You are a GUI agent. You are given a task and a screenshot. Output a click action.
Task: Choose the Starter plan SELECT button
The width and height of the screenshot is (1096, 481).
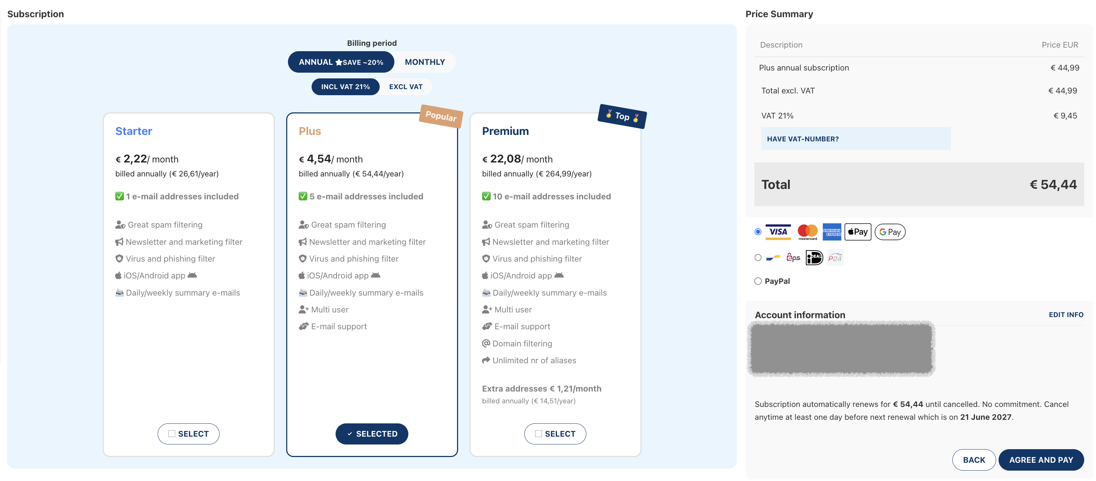188,434
